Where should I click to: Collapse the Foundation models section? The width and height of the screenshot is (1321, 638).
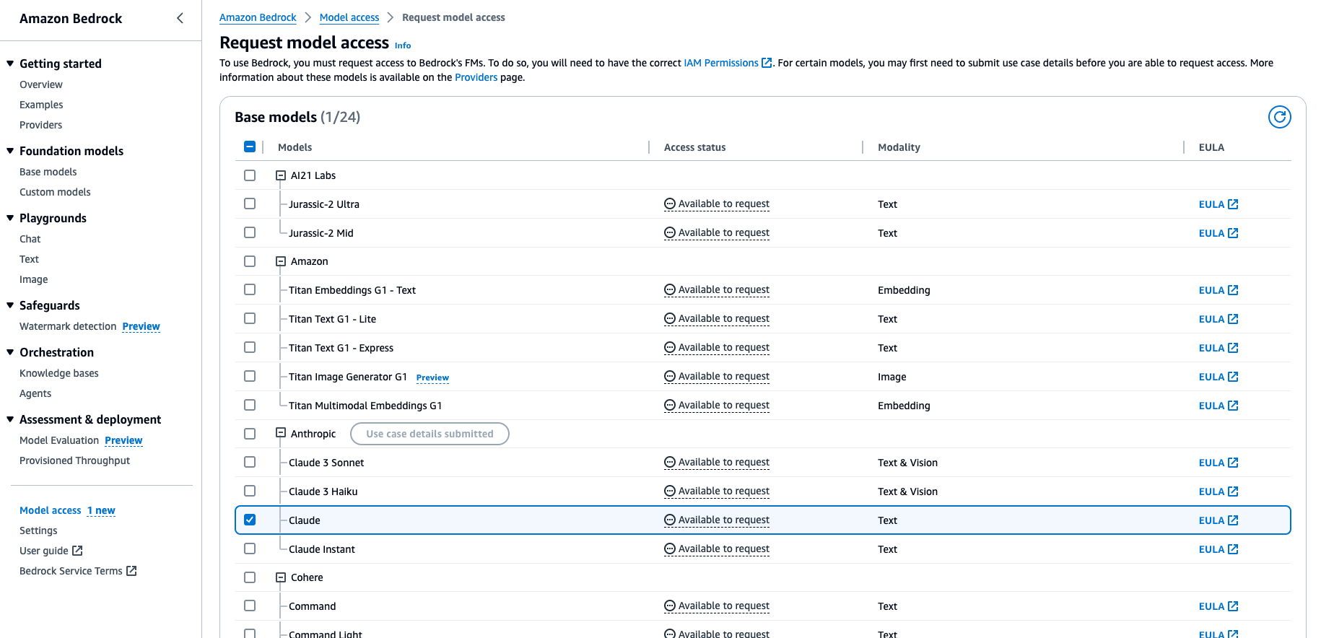pyautogui.click(x=10, y=151)
